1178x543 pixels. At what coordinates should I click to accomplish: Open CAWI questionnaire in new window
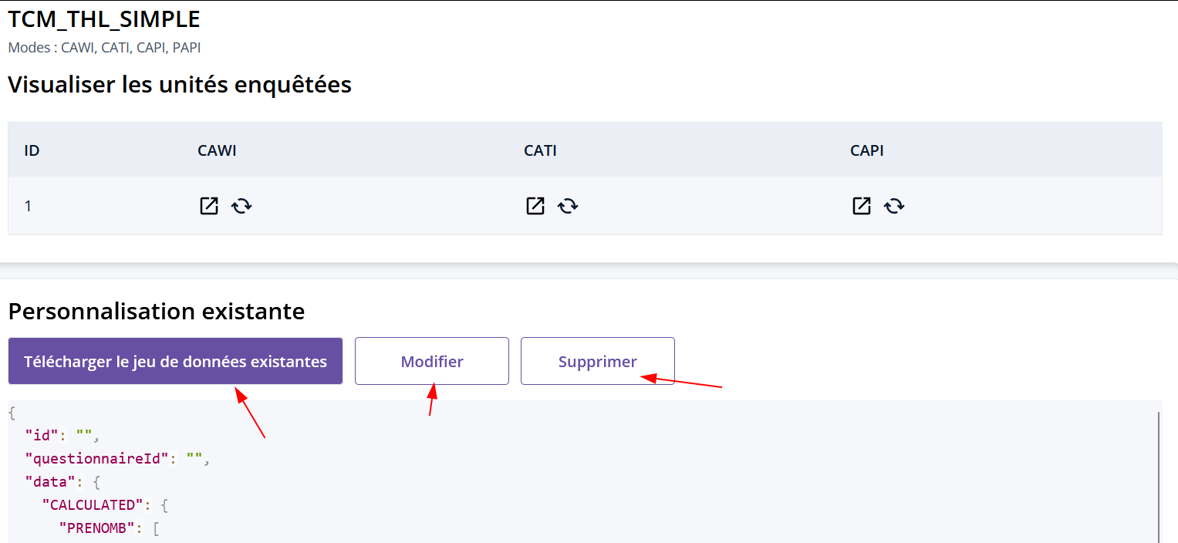coord(209,206)
